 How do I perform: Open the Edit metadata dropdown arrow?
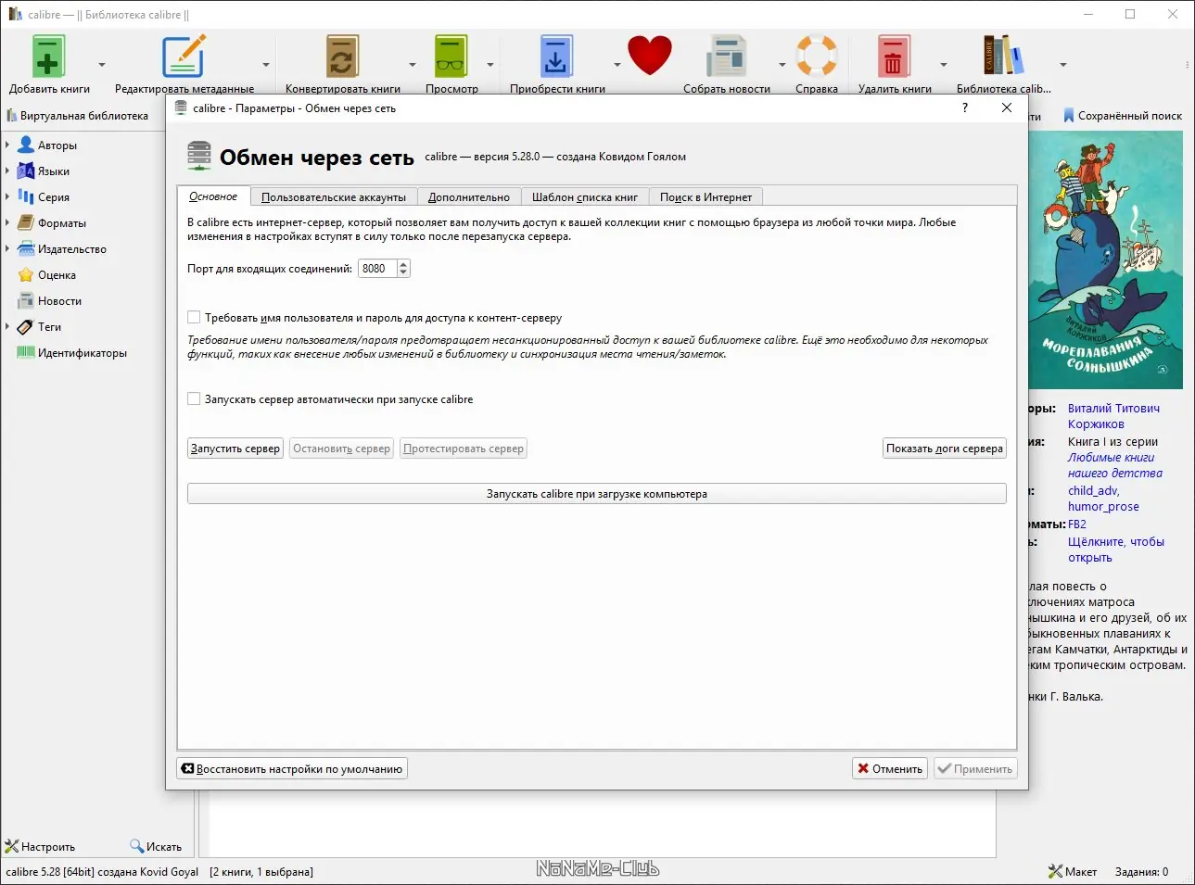[266, 65]
